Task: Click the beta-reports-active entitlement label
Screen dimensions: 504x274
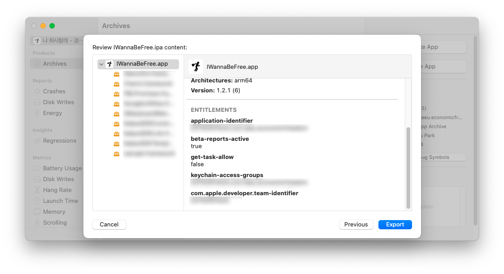Action: point(220,139)
